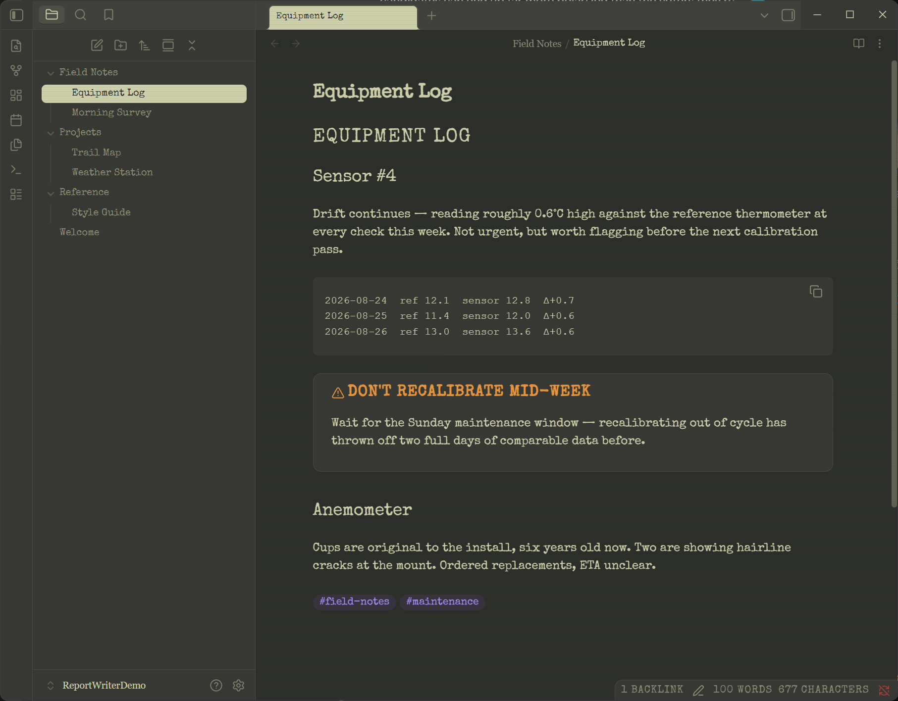898x701 pixels.
Task: Collapse the Projects folder
Action: (51, 133)
